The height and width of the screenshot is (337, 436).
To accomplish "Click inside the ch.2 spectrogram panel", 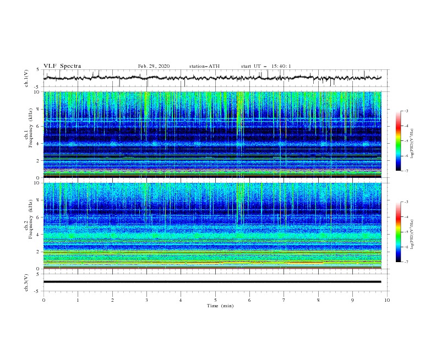I will click(212, 226).
